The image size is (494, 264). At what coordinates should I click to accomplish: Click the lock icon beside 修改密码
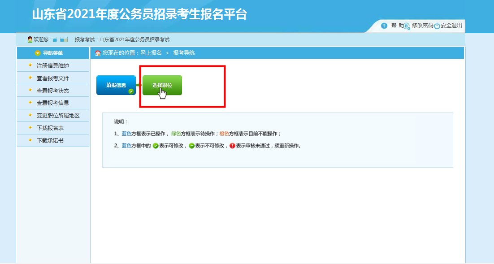click(x=407, y=26)
